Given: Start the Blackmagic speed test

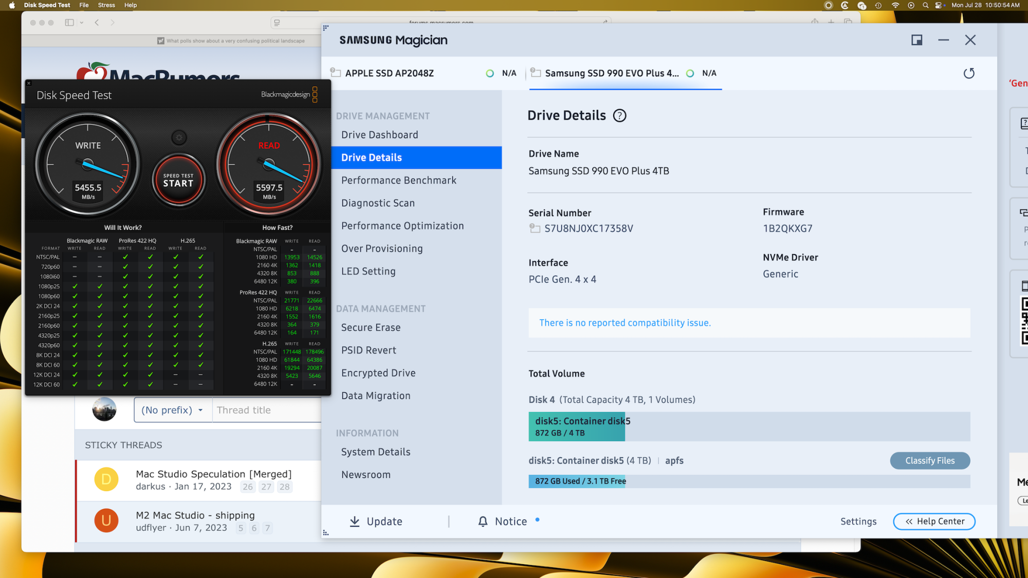Looking at the screenshot, I should pyautogui.click(x=178, y=180).
